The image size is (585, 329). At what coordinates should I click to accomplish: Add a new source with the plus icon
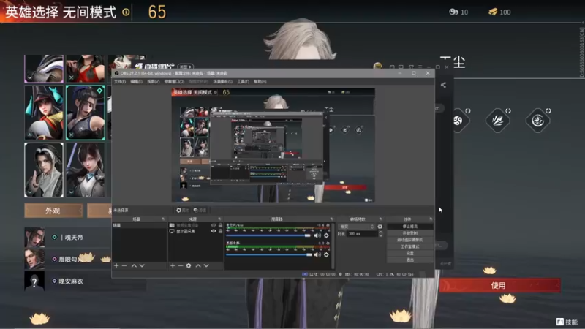173,265
